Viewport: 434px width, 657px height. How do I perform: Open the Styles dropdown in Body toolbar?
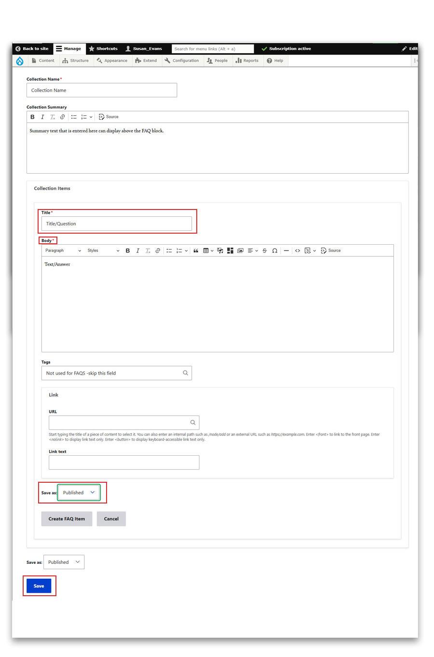[103, 251]
